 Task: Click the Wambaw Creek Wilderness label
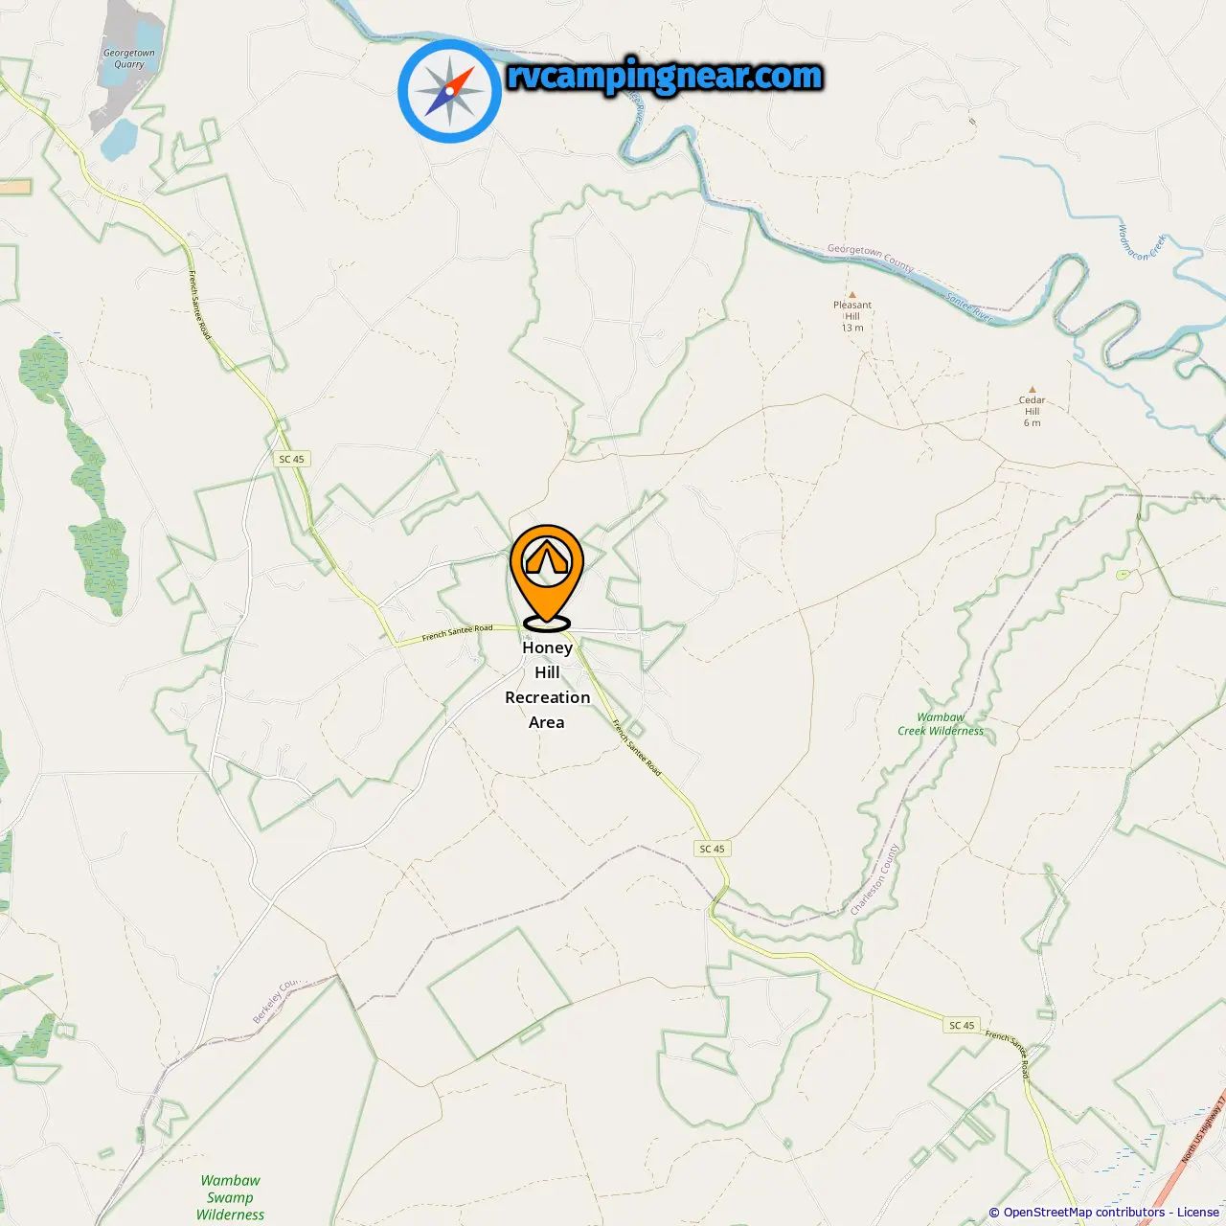(941, 724)
